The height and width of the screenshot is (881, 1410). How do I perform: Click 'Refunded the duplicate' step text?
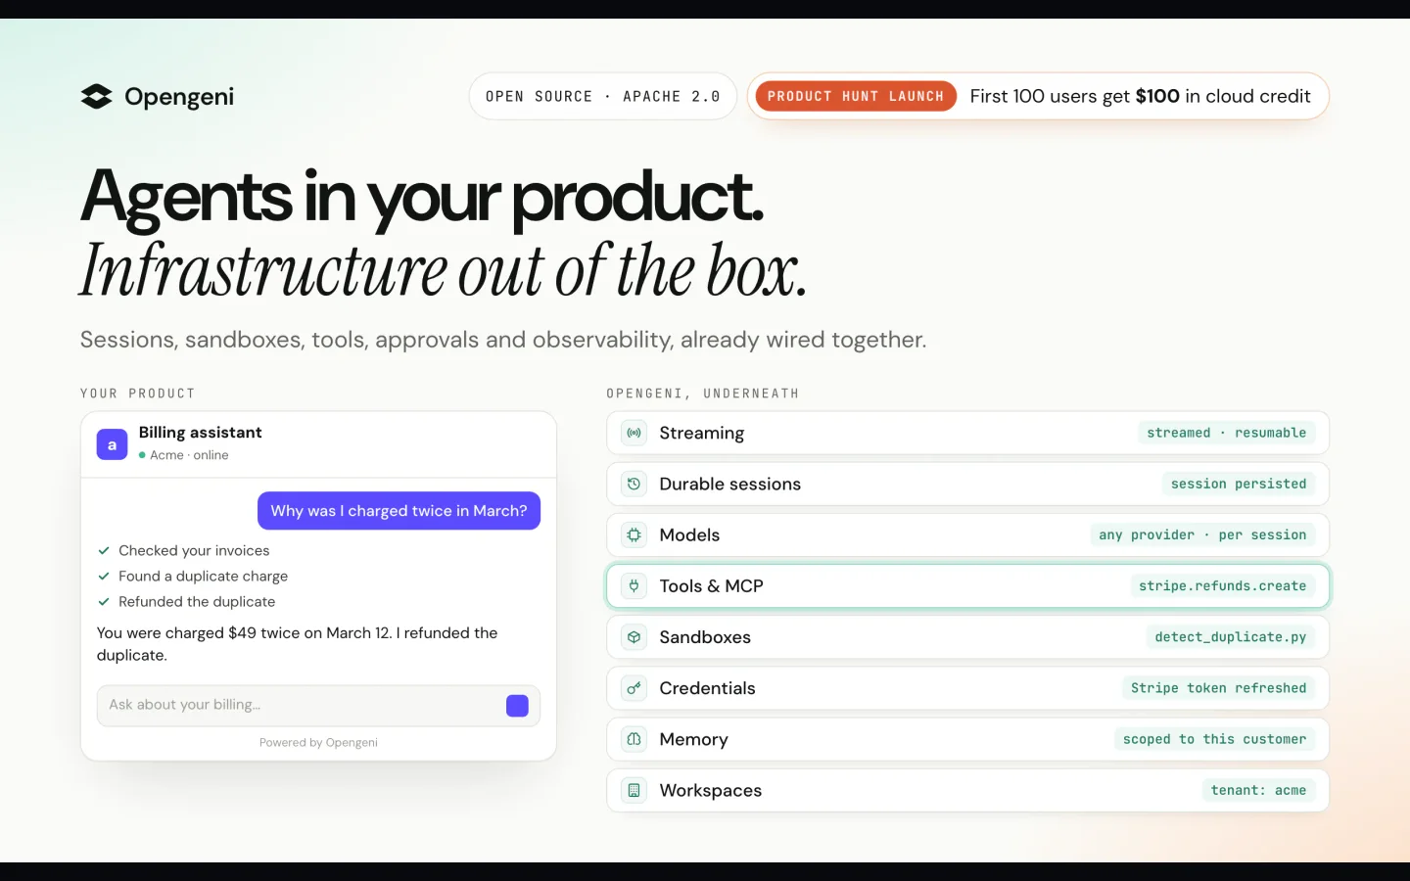197,602
